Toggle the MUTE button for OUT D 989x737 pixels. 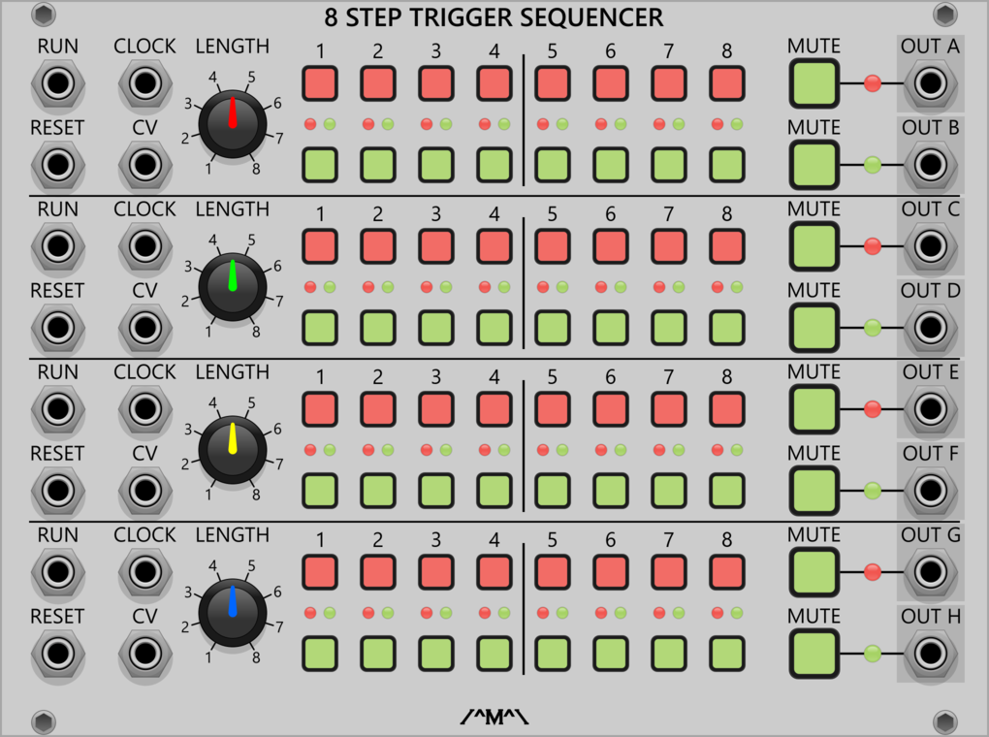click(814, 328)
